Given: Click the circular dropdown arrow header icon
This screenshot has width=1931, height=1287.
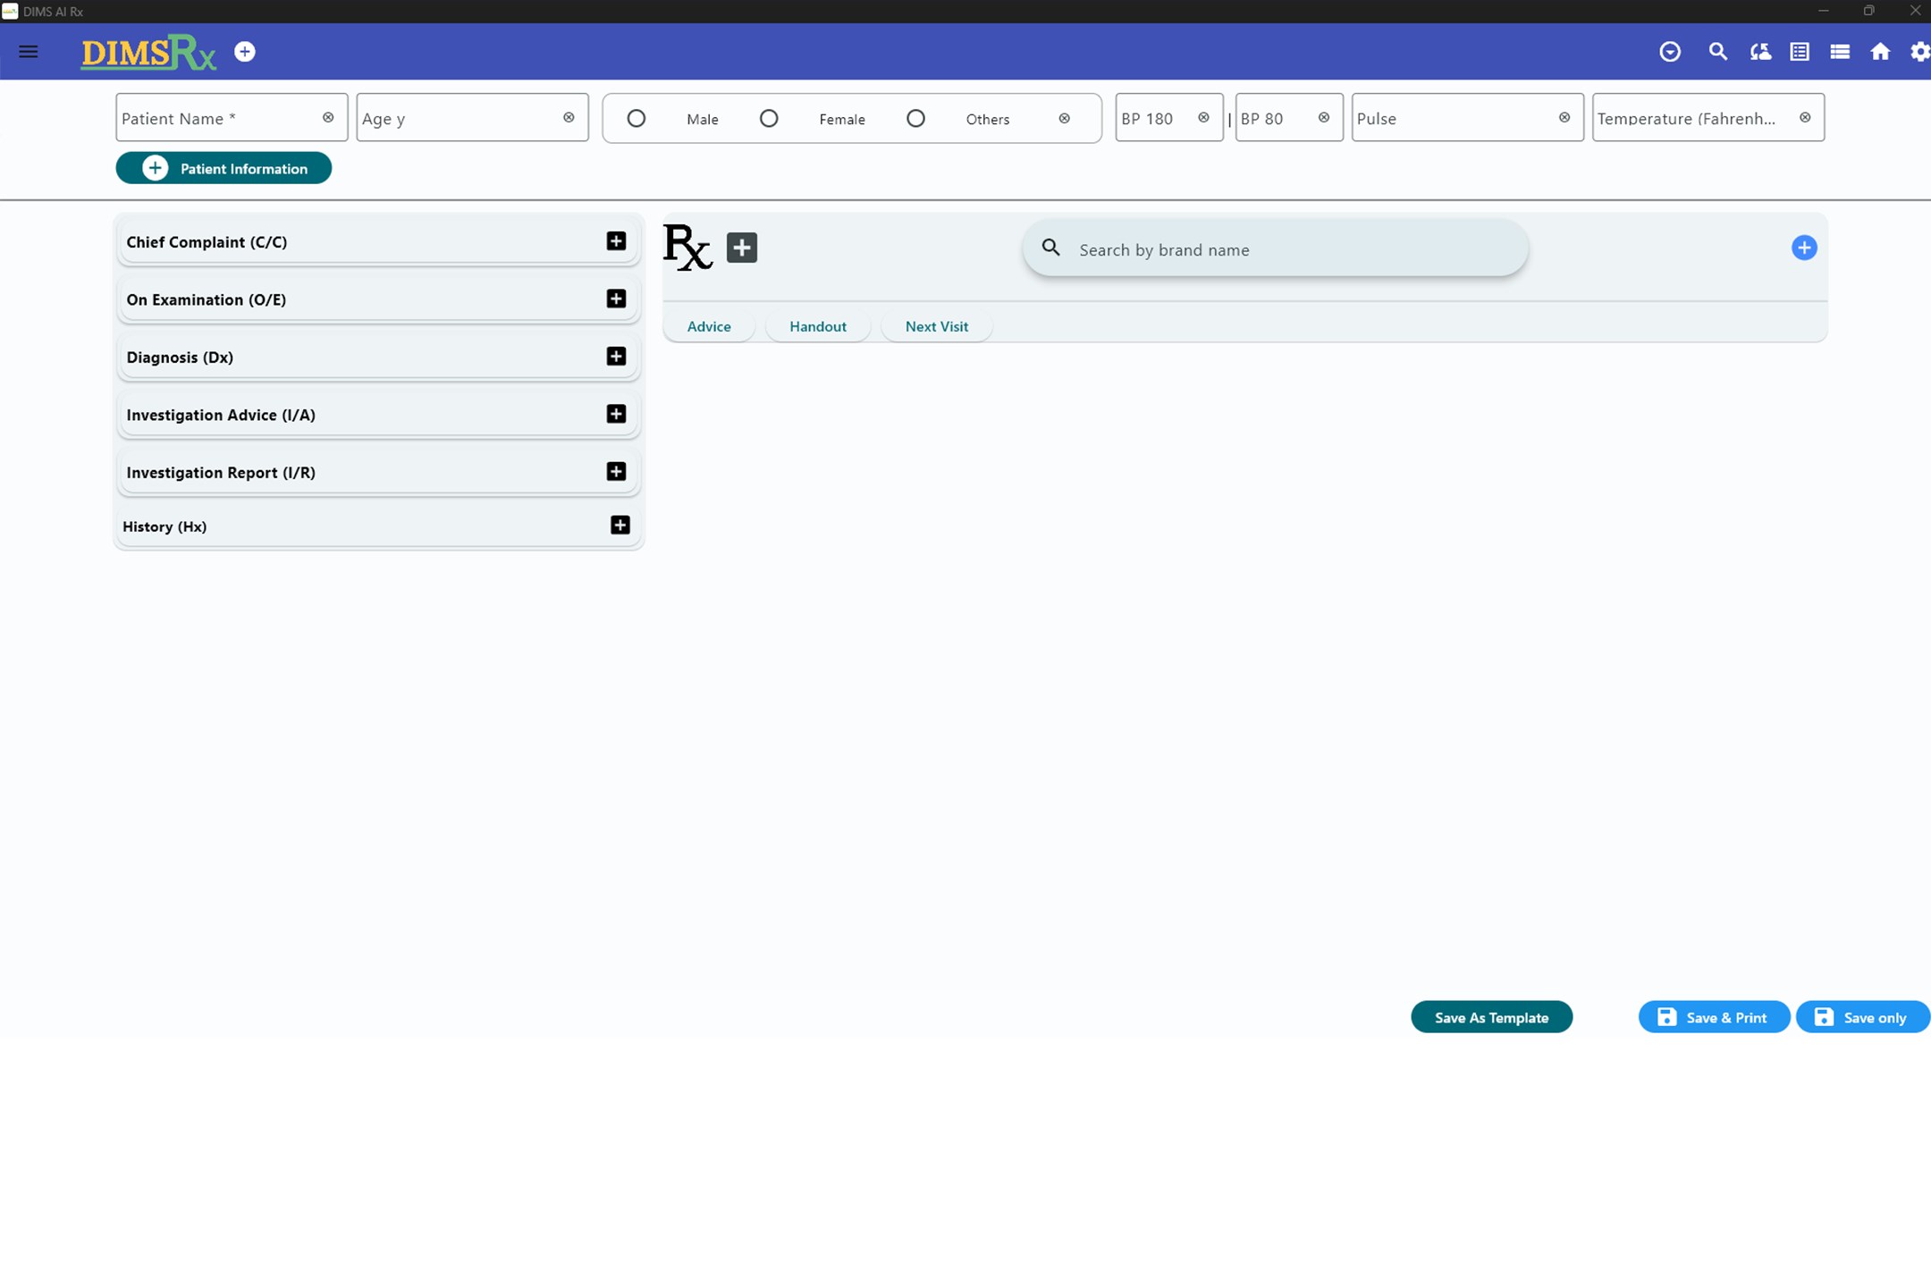Looking at the screenshot, I should tap(1670, 52).
